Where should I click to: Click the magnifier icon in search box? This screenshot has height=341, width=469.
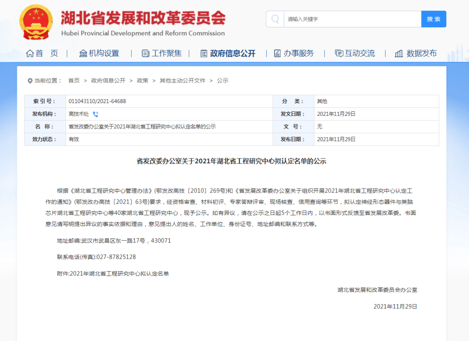coord(275,19)
